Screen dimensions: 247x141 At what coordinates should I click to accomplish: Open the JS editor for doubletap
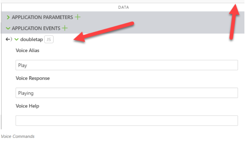pyautogui.click(x=49, y=40)
